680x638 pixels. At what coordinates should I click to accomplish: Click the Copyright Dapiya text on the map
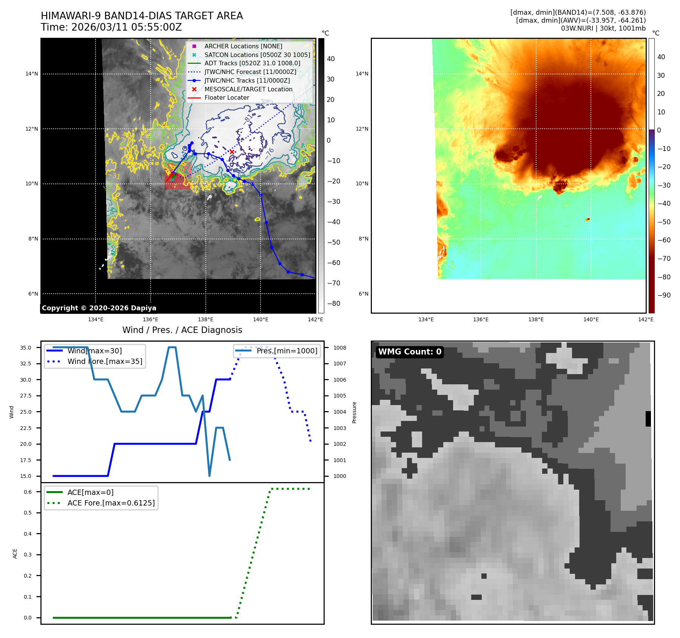pos(99,308)
